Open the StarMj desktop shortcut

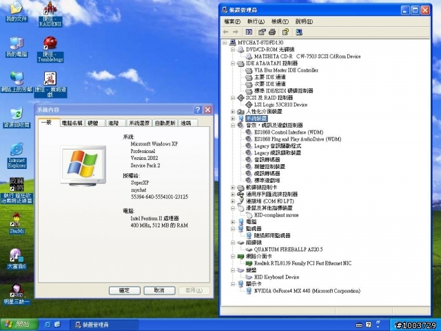coord(17,223)
